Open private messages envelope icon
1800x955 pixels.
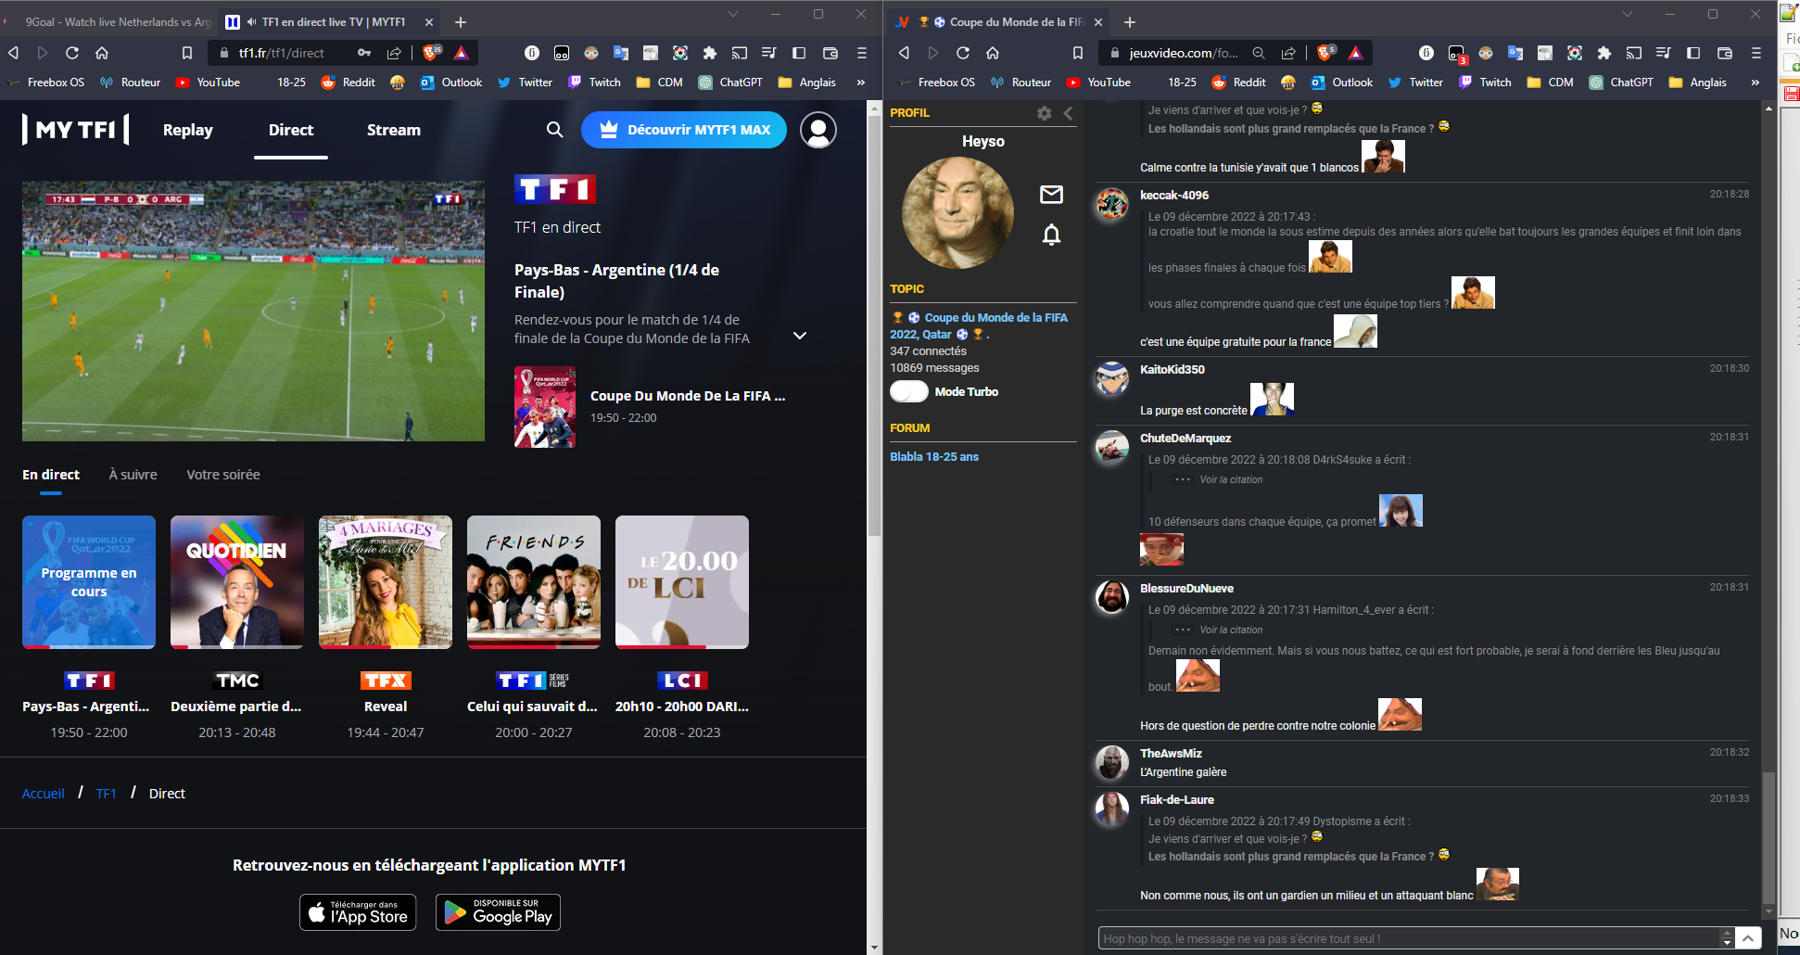(1051, 195)
